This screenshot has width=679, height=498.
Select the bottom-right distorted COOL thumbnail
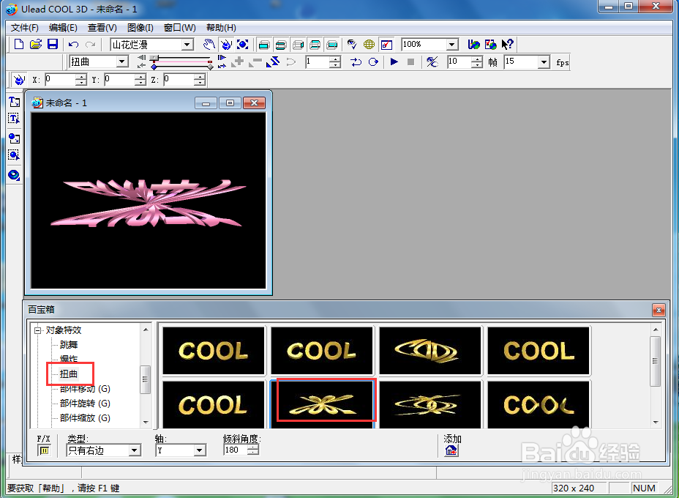click(539, 404)
